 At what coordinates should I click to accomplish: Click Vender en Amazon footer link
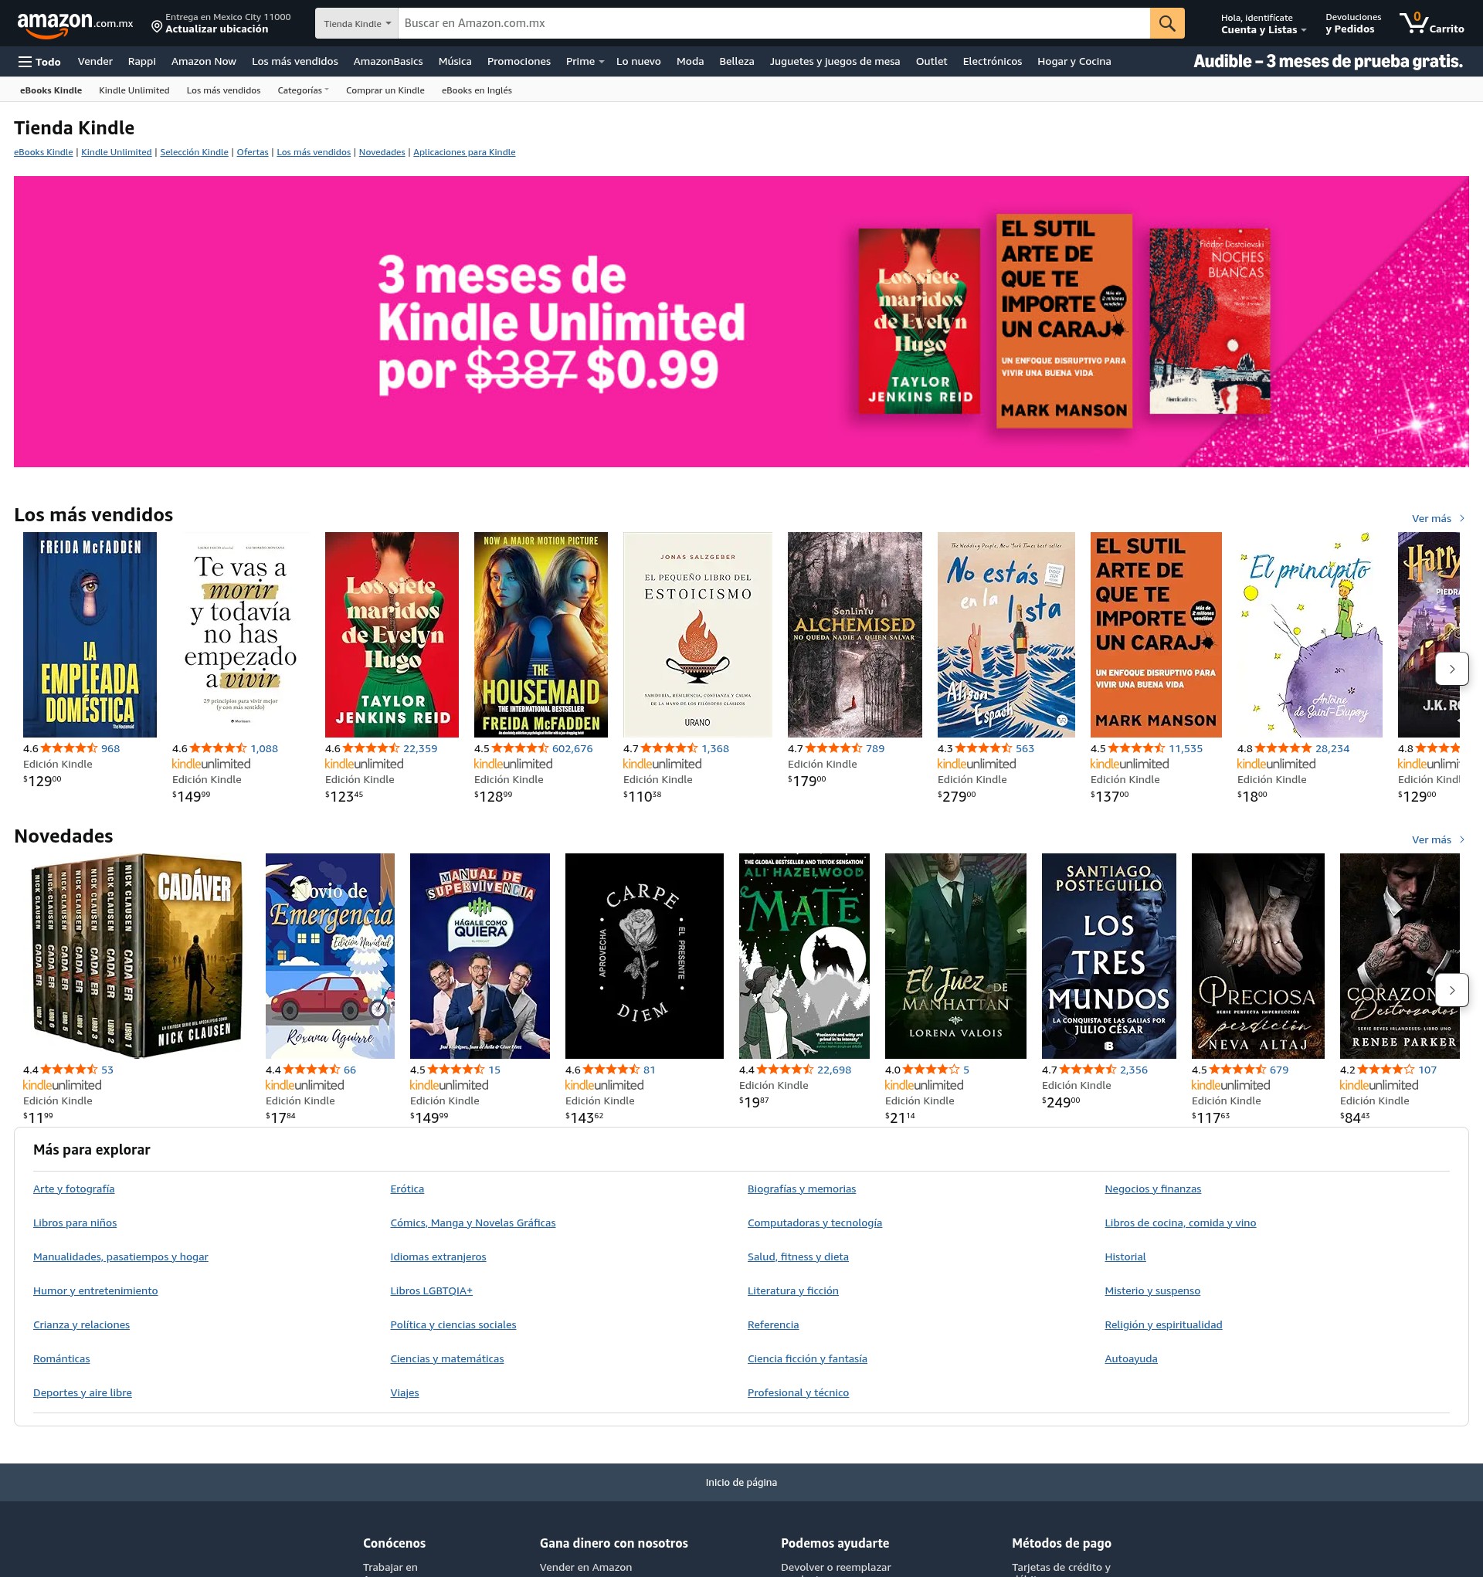(x=585, y=1567)
